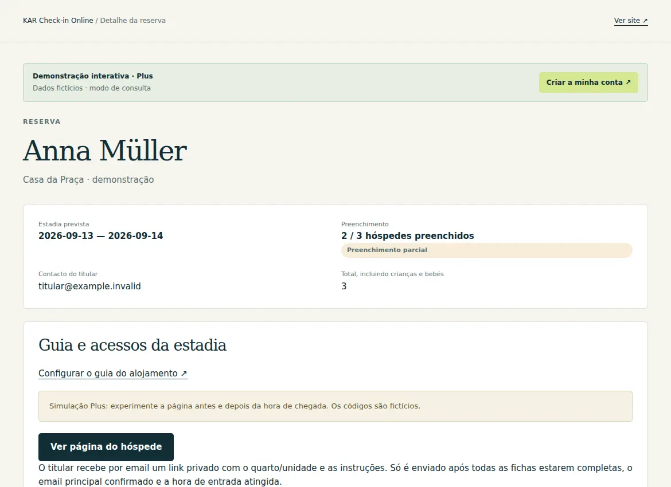
Task: Click the Demonstração interativa · Plus banner title
Action: tap(93, 76)
